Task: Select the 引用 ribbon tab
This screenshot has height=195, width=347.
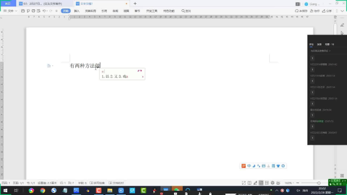Action: click(104, 11)
